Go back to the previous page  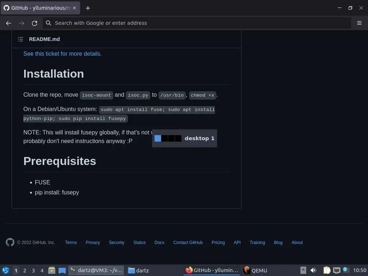coord(9,23)
